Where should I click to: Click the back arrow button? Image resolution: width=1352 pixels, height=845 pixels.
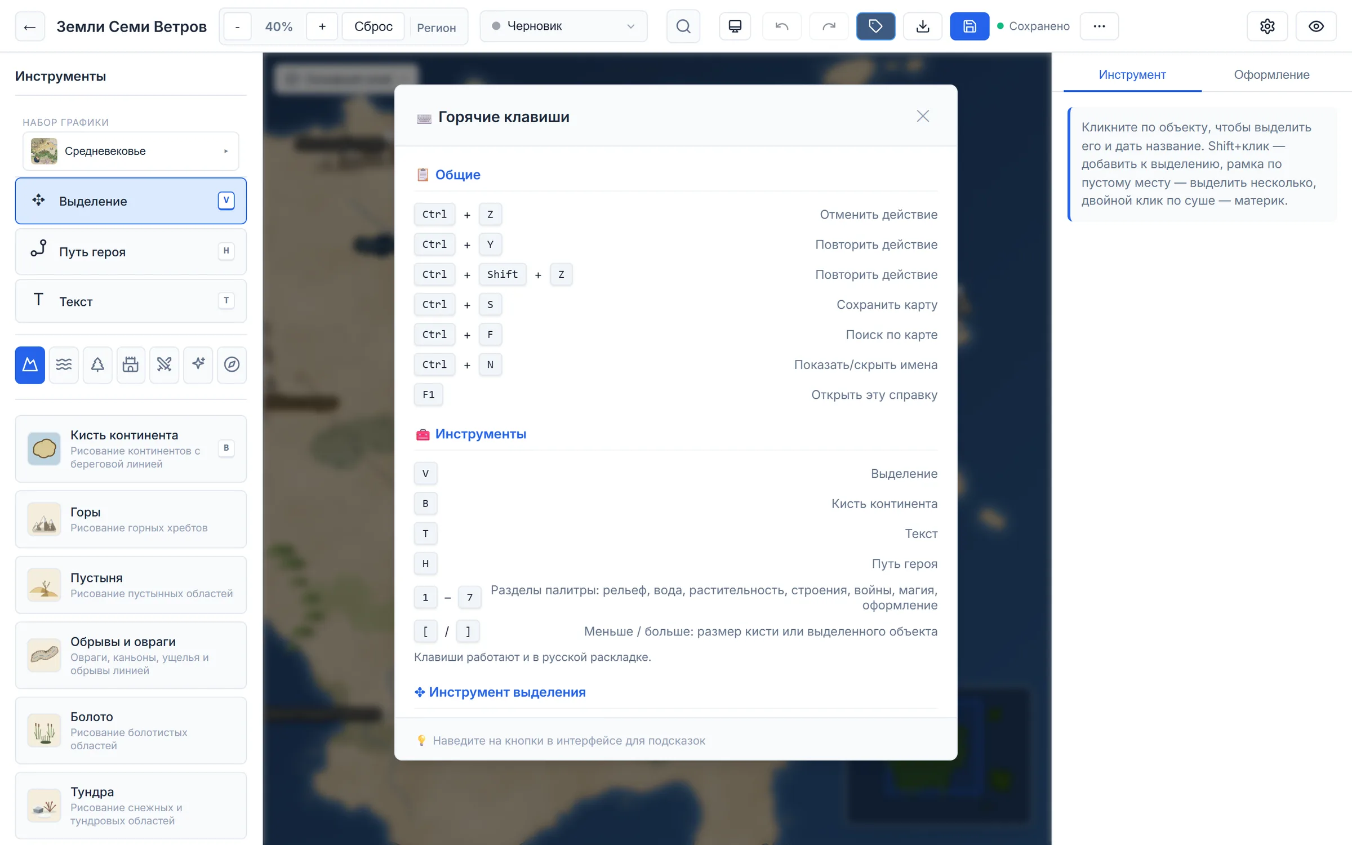tap(30, 26)
